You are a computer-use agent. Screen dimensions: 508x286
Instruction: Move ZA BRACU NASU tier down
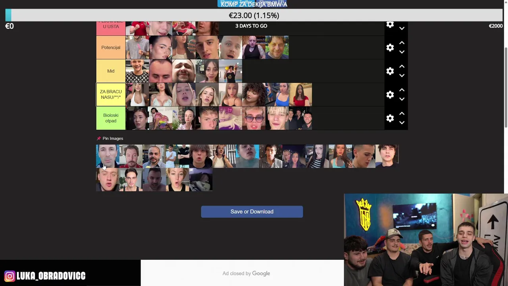(x=402, y=99)
